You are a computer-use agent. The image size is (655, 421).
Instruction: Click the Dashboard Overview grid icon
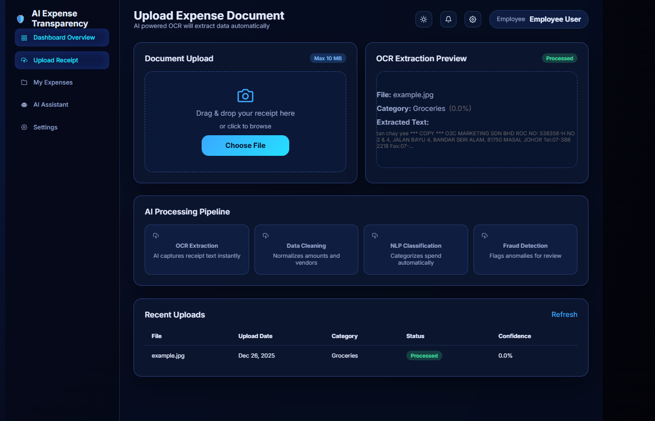24,38
